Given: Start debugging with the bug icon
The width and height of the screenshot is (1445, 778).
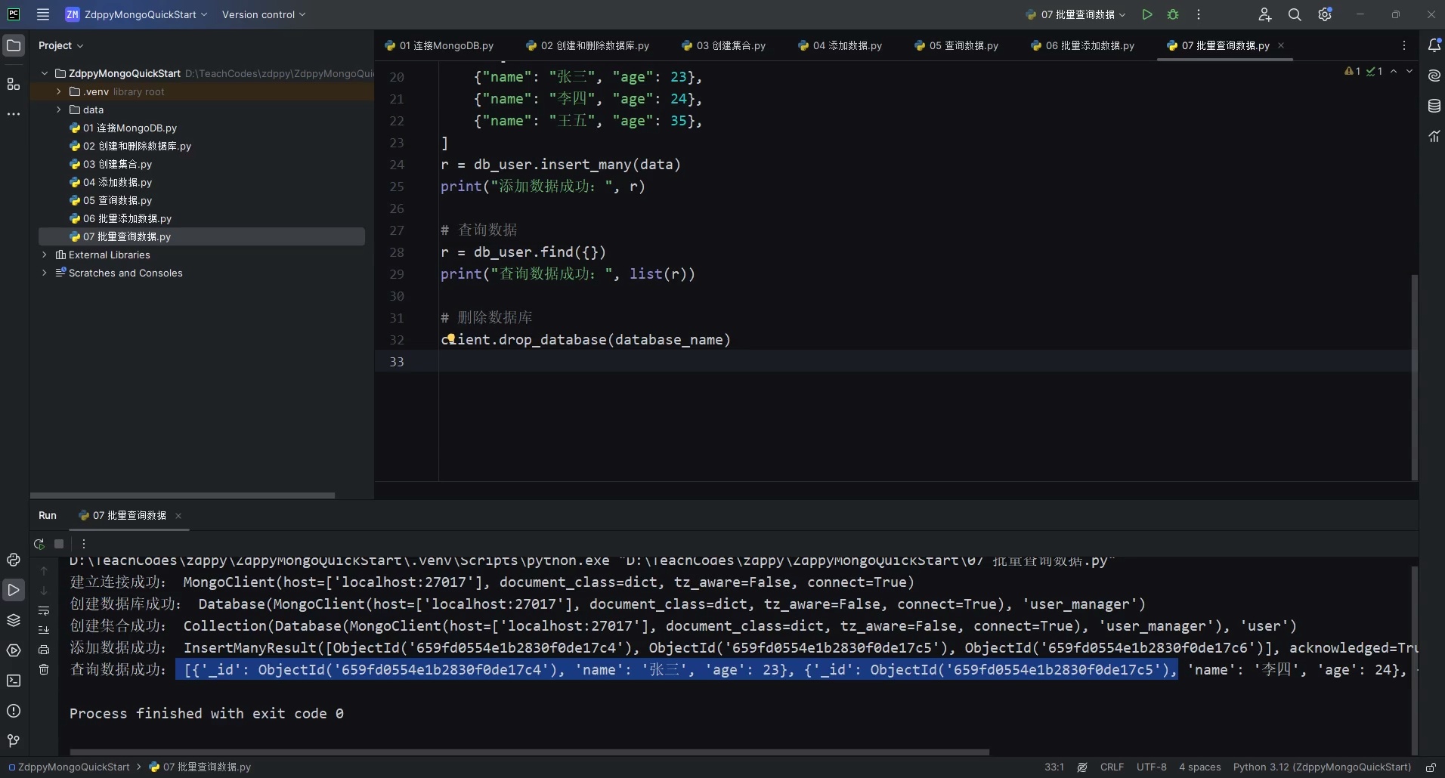Looking at the screenshot, I should (x=1173, y=14).
